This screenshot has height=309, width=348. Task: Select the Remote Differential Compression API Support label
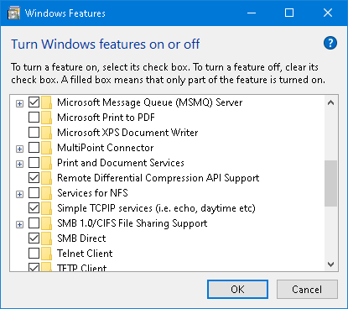pos(158,178)
